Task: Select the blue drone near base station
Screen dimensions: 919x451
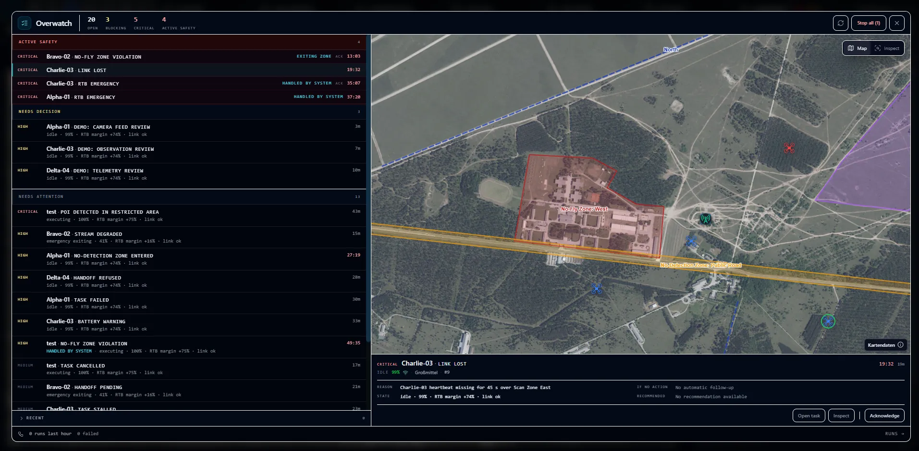Action: tap(691, 241)
